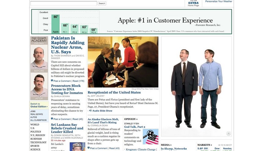Click the Hair Growth Academy ad
The height and width of the screenshot is (151, 259).
pos(39,68)
